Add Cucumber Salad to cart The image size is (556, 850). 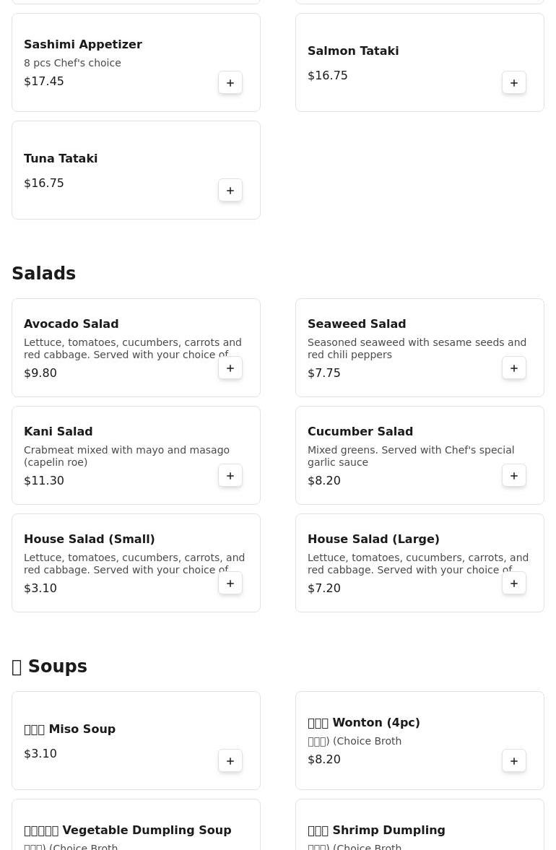514,476
